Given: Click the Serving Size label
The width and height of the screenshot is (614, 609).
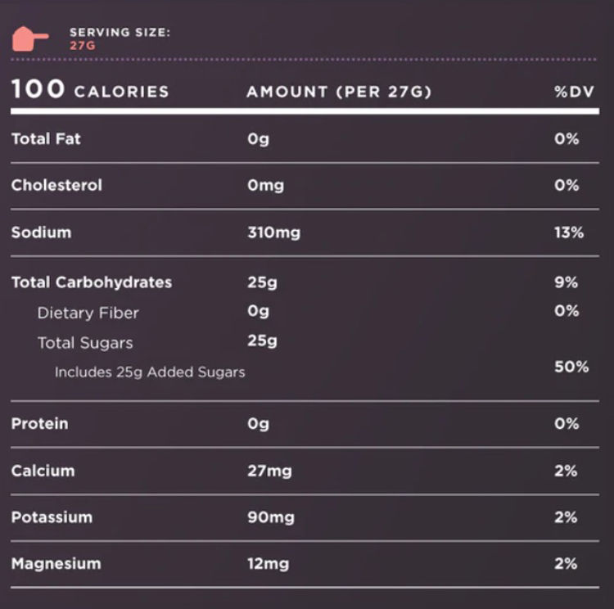Looking at the screenshot, I should point(120,33).
